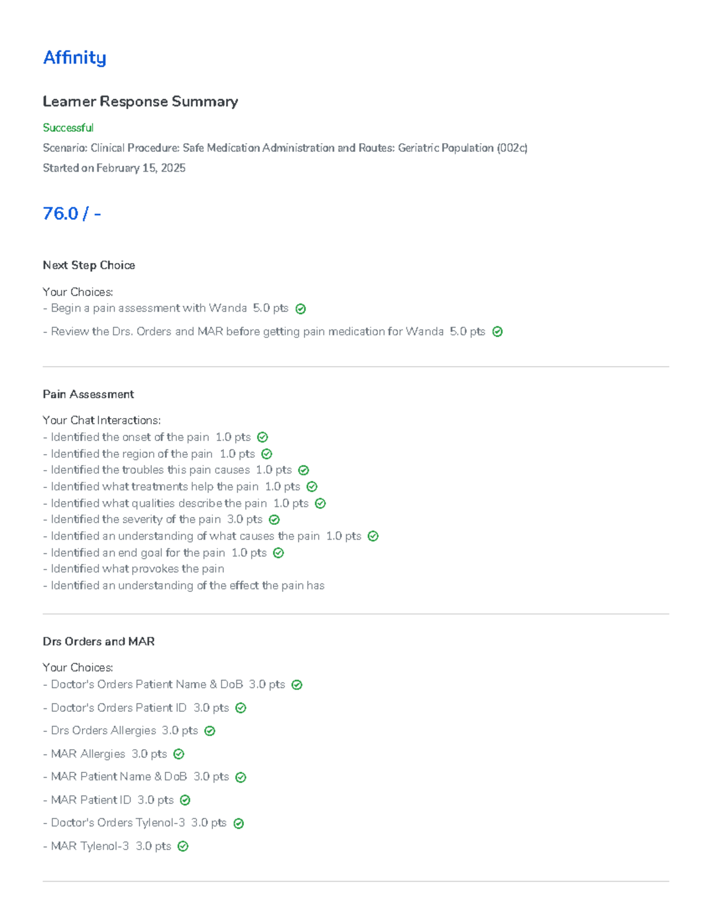Click checkmark beside 'Drs Orders Allergies'

[209, 731]
